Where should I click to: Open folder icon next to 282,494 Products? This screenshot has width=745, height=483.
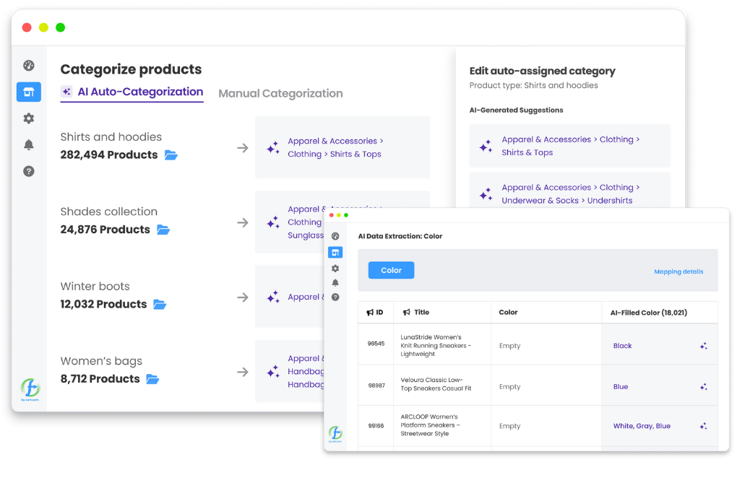171,155
